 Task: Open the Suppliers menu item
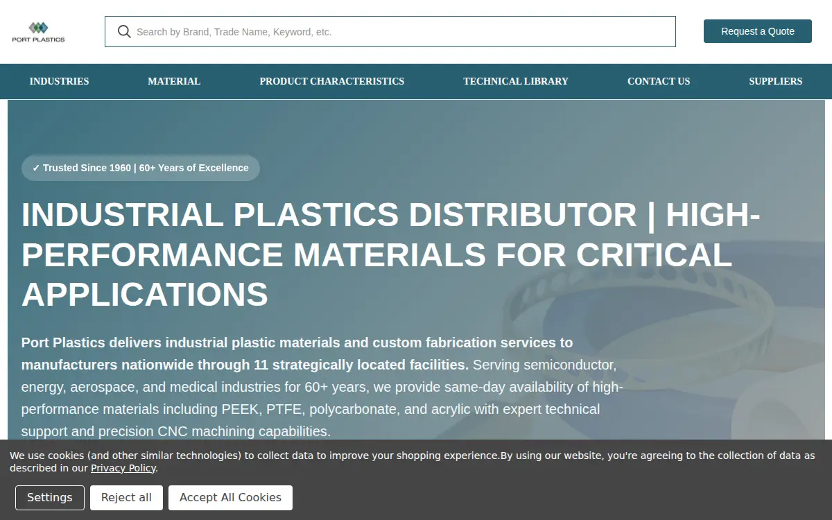776,81
